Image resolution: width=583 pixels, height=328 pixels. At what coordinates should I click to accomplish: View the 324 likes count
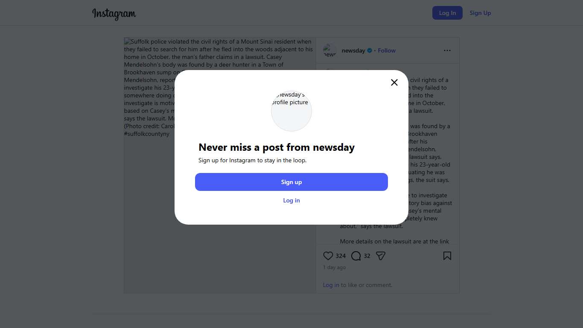[341, 256]
